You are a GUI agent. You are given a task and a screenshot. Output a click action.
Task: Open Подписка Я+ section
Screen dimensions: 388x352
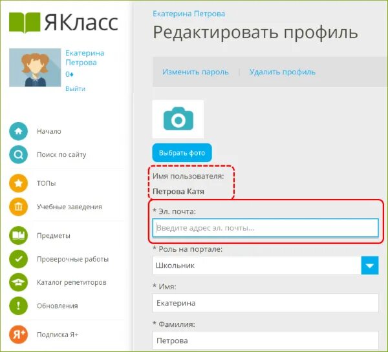coord(58,335)
